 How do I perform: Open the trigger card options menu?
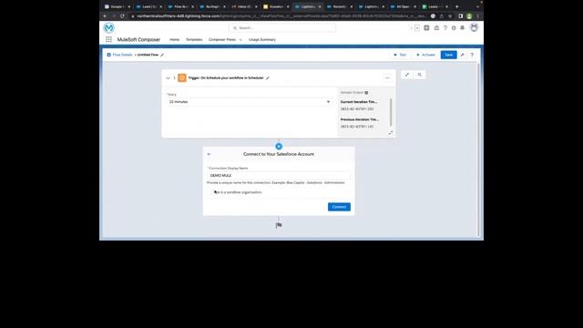pyautogui.click(x=387, y=77)
